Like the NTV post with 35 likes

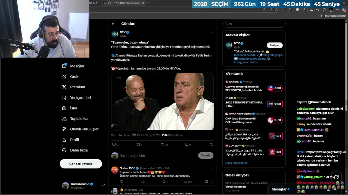[162, 145]
